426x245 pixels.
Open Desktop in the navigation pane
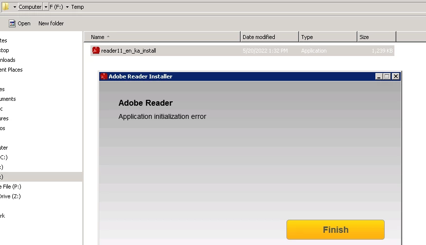click(x=4, y=50)
